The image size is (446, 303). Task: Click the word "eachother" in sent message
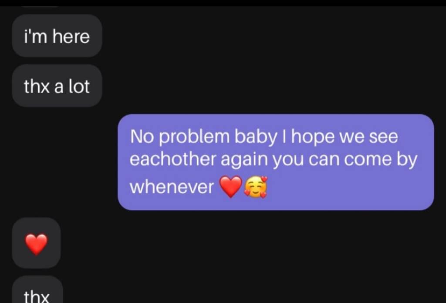click(173, 159)
